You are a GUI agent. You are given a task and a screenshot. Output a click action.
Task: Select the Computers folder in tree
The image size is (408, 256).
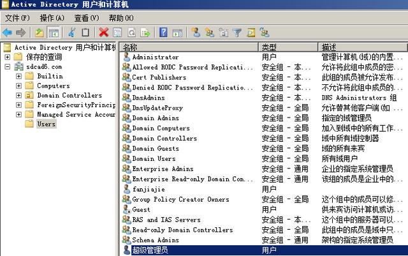coord(53,86)
